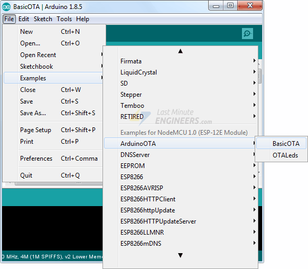Viewport: 308px width, 269px height.
Task: Click the editor vertical scrollbar thumb
Action: click(x=260, y=76)
